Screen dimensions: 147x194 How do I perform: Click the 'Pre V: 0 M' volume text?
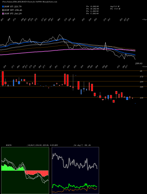(x=115, y=9)
